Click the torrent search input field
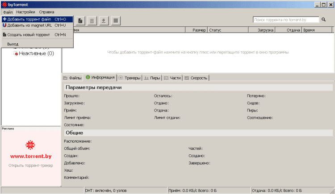The image size is (335, 194). 286,20
